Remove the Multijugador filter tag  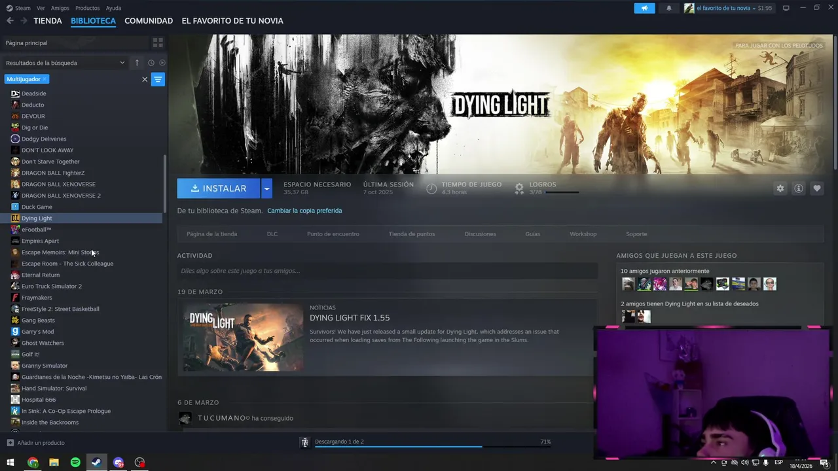tap(45, 79)
